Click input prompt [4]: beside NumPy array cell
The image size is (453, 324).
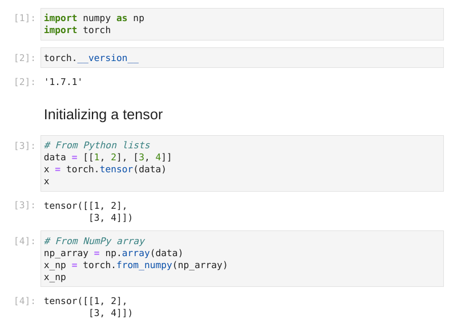point(25,241)
